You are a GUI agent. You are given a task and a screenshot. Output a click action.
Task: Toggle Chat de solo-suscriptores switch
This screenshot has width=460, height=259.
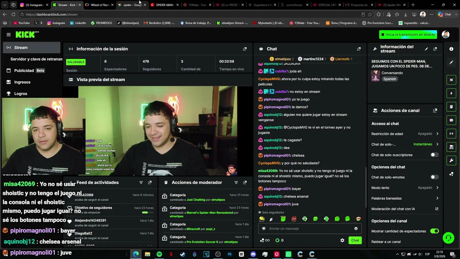(x=434, y=155)
